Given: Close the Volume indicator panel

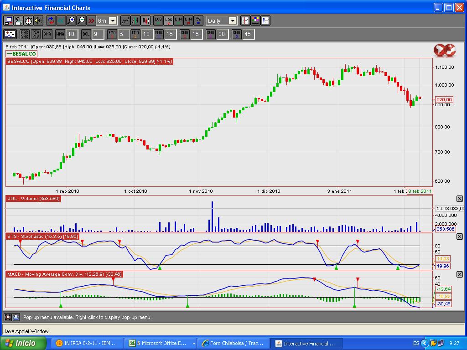Looking at the screenshot, I should pyautogui.click(x=459, y=199).
